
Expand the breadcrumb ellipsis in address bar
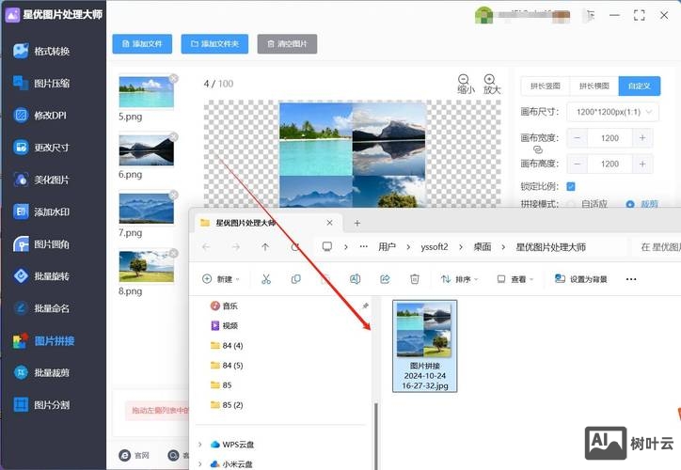[x=363, y=247]
